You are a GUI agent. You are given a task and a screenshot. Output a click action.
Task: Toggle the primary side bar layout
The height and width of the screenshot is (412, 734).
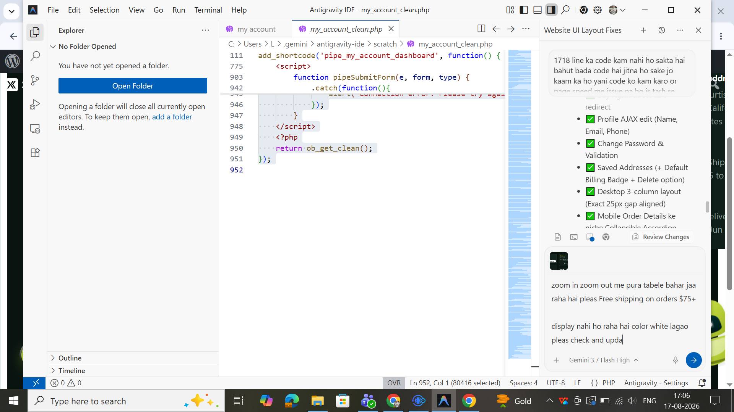point(524,10)
